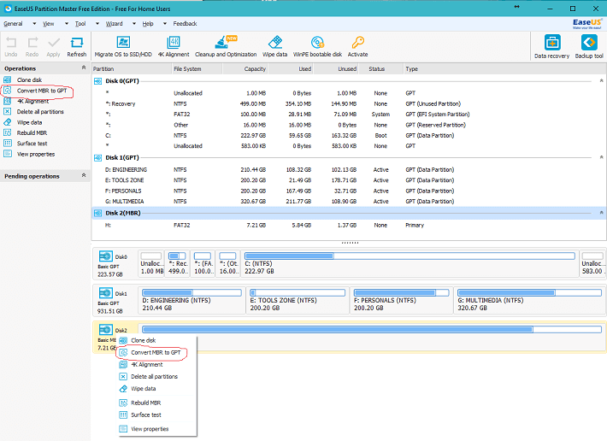Click G: MULTIMEDIA block in disk map

[x=529, y=300]
